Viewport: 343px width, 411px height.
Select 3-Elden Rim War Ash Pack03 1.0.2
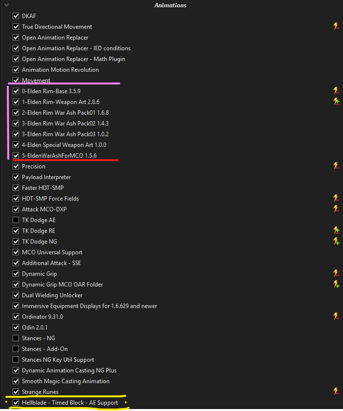coord(65,134)
